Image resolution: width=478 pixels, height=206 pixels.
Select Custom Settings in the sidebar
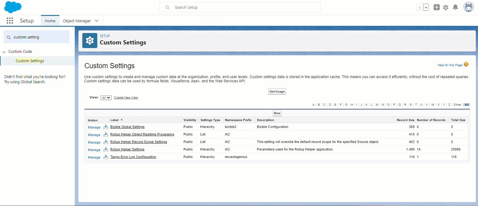[30, 61]
